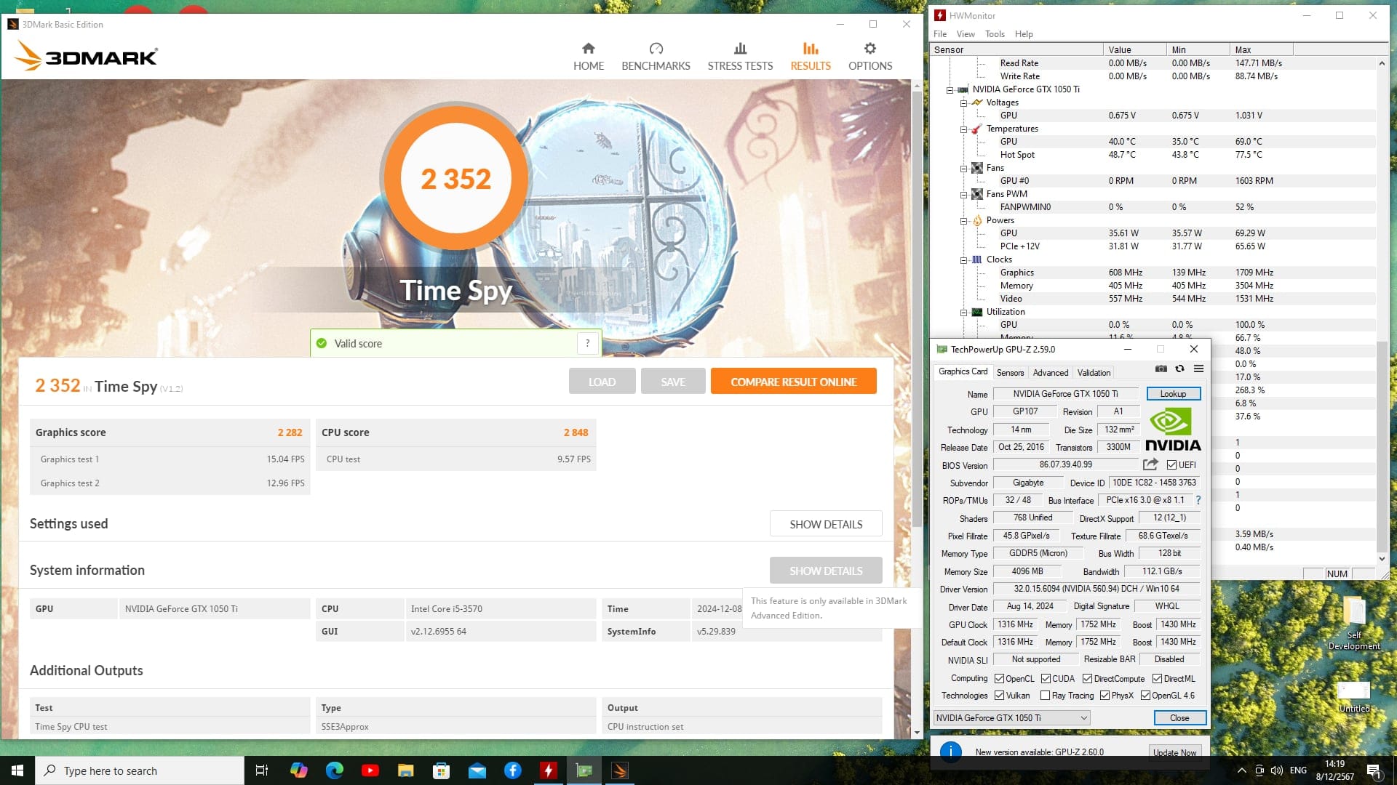This screenshot has width=1397, height=785.
Task: Open the Options gear icon in 3DMark
Action: (x=869, y=49)
